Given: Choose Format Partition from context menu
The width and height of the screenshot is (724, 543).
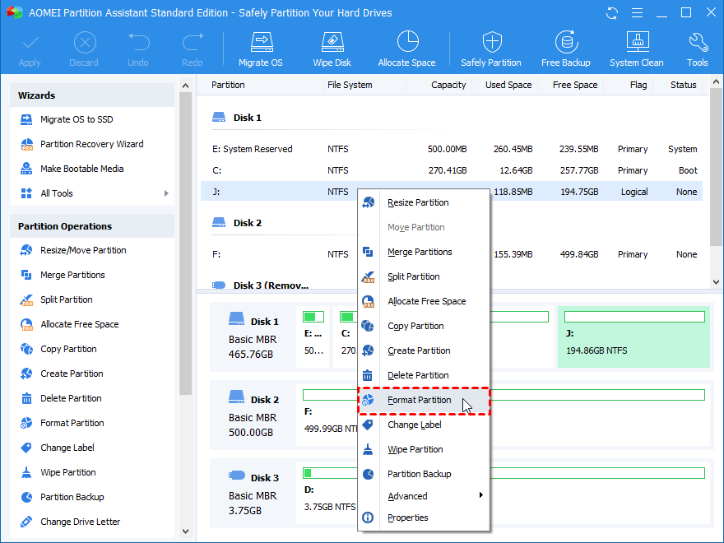Looking at the screenshot, I should pos(419,400).
